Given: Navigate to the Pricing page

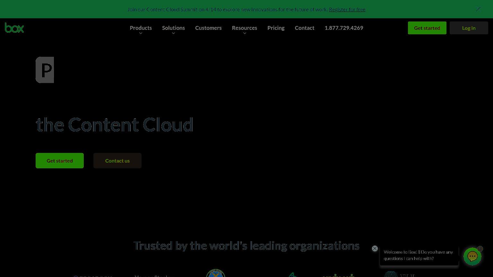Looking at the screenshot, I should click(x=276, y=28).
